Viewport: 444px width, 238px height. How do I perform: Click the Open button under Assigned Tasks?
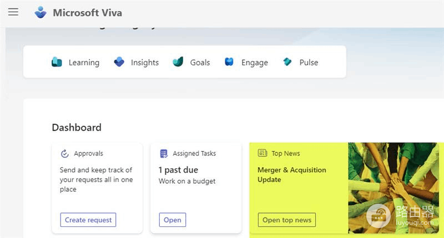pyautogui.click(x=173, y=220)
